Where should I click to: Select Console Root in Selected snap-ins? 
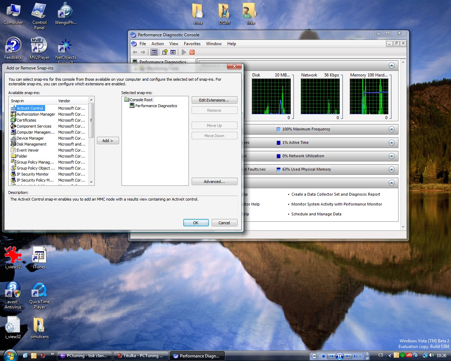[x=138, y=100]
